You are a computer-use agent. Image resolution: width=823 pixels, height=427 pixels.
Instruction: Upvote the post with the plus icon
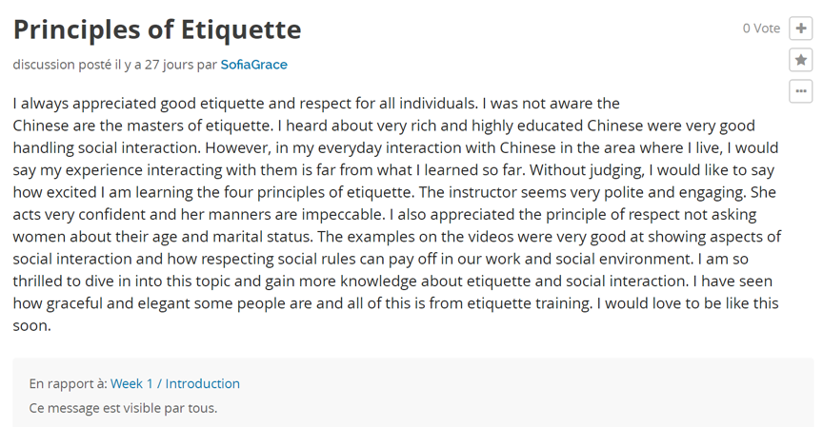tap(801, 29)
